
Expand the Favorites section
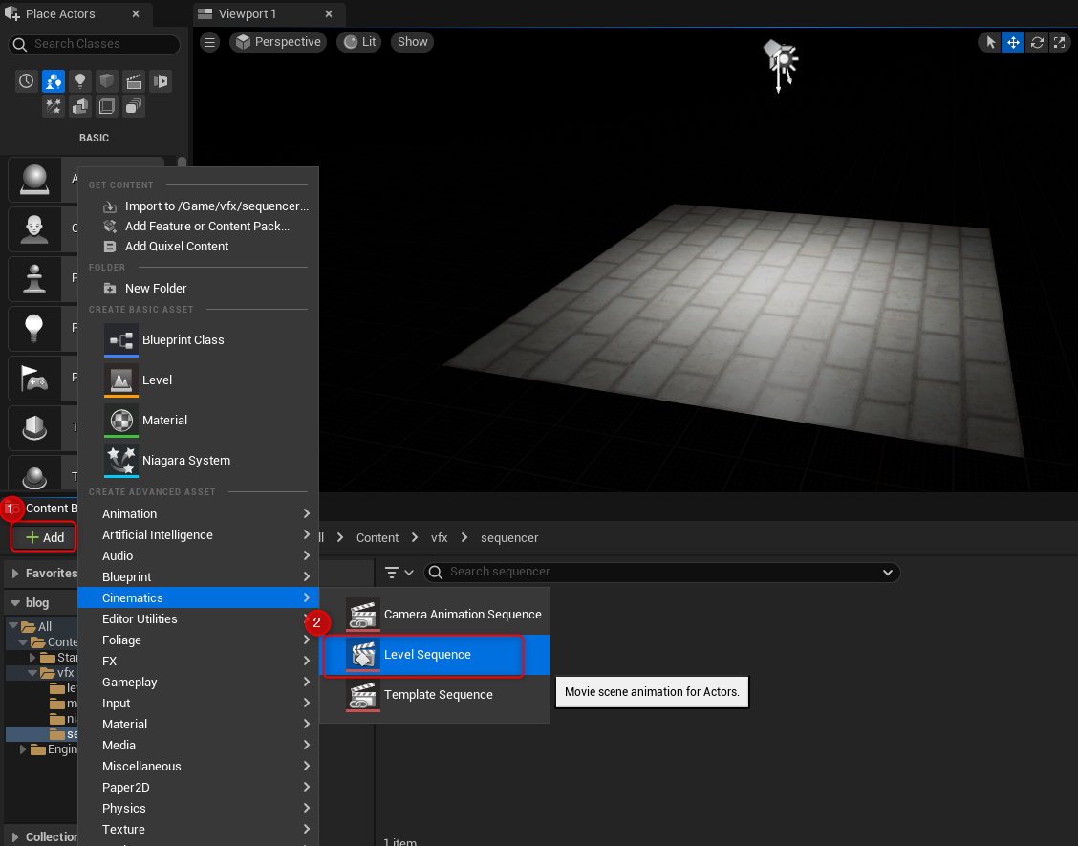point(15,574)
